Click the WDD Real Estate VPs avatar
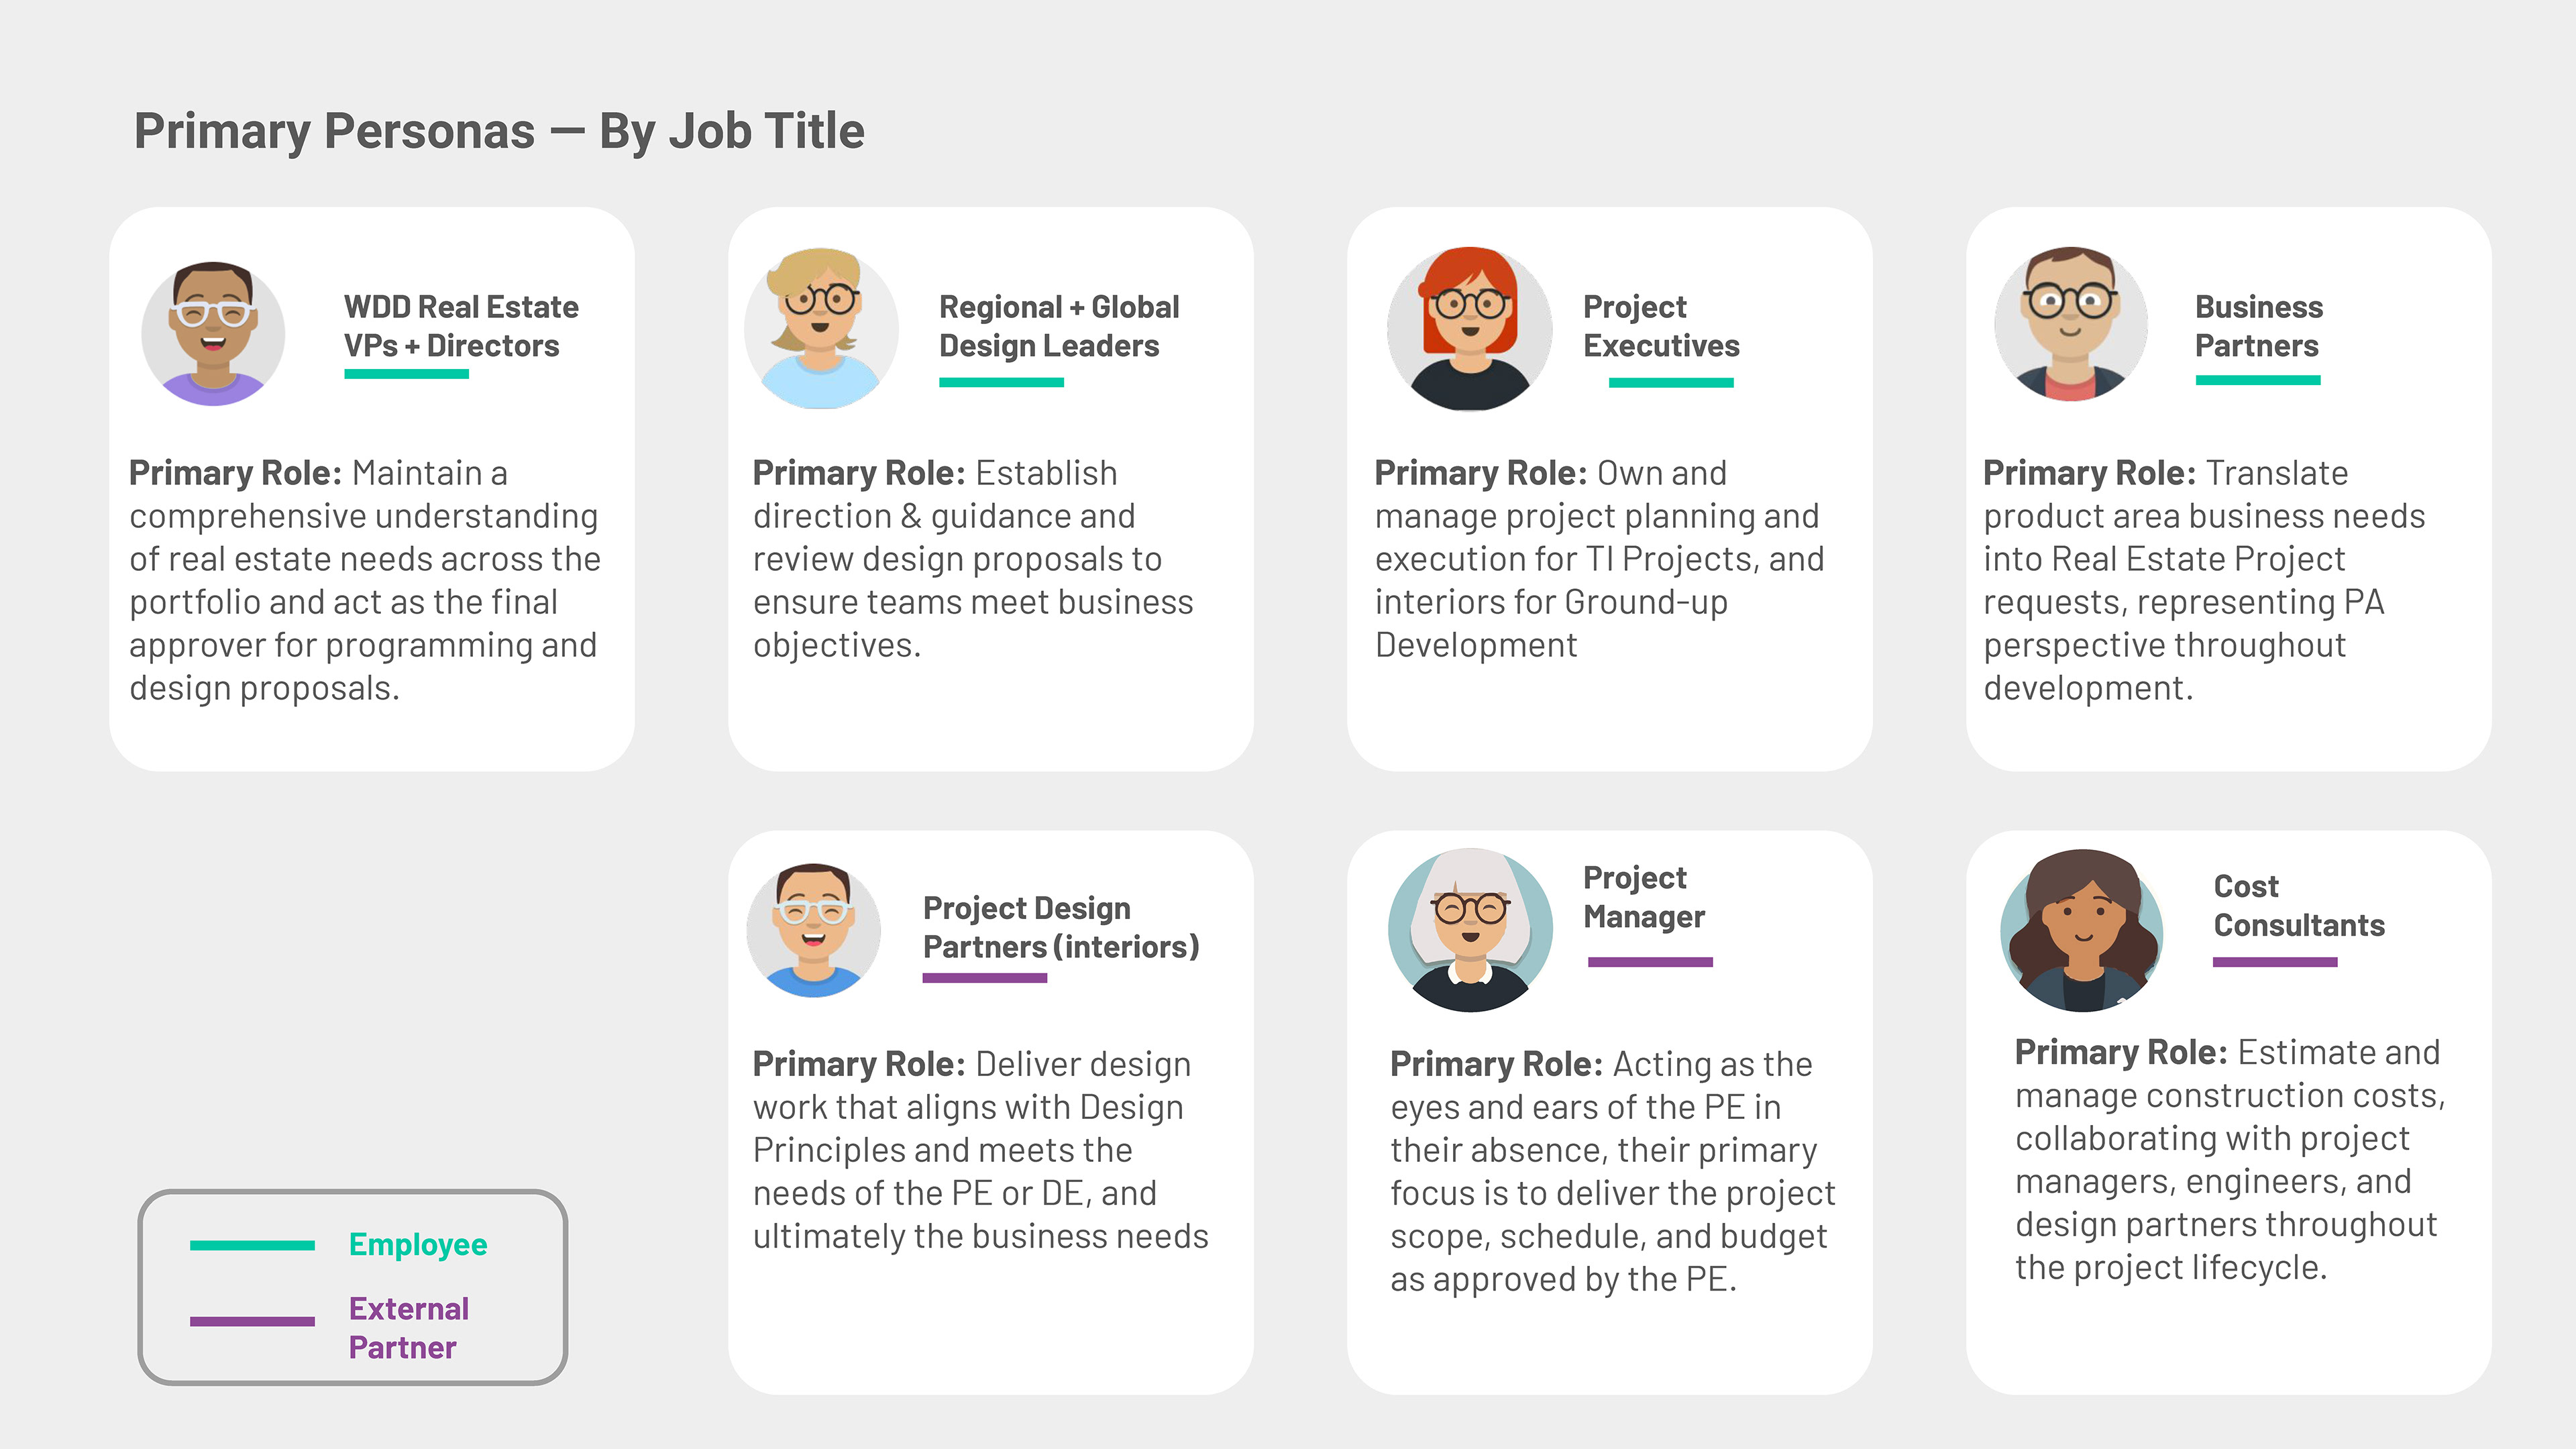2576x1449 pixels. (213, 333)
